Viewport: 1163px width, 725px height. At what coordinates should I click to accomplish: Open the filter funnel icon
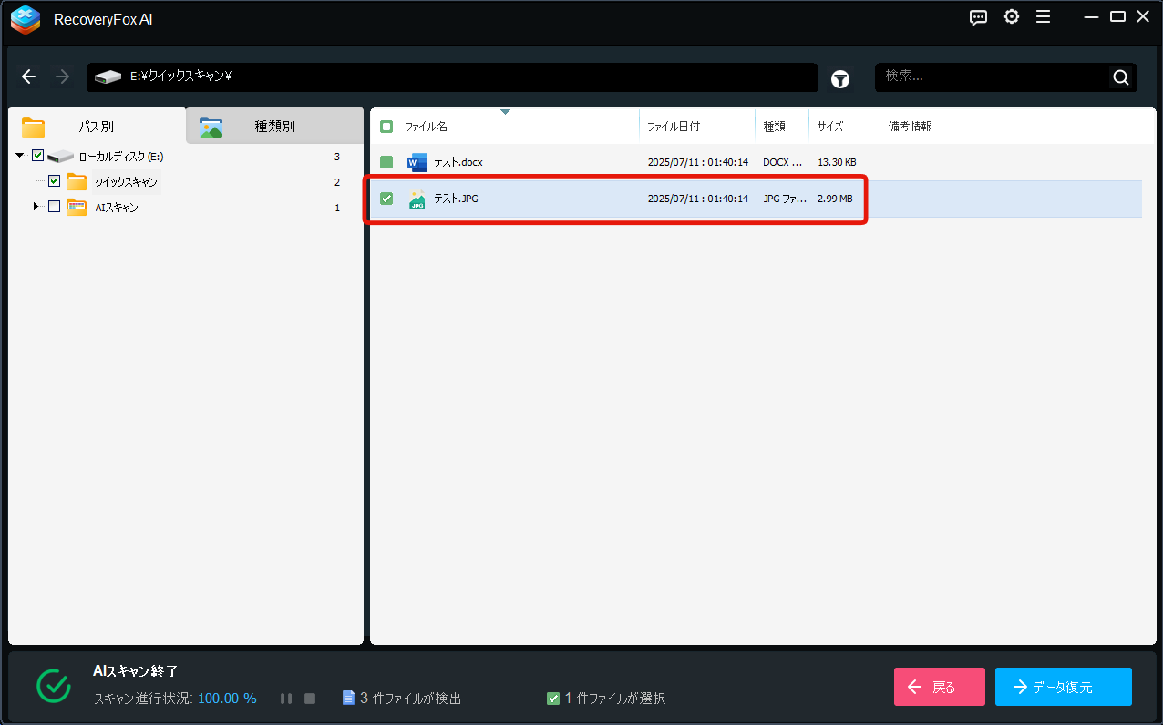click(x=840, y=79)
